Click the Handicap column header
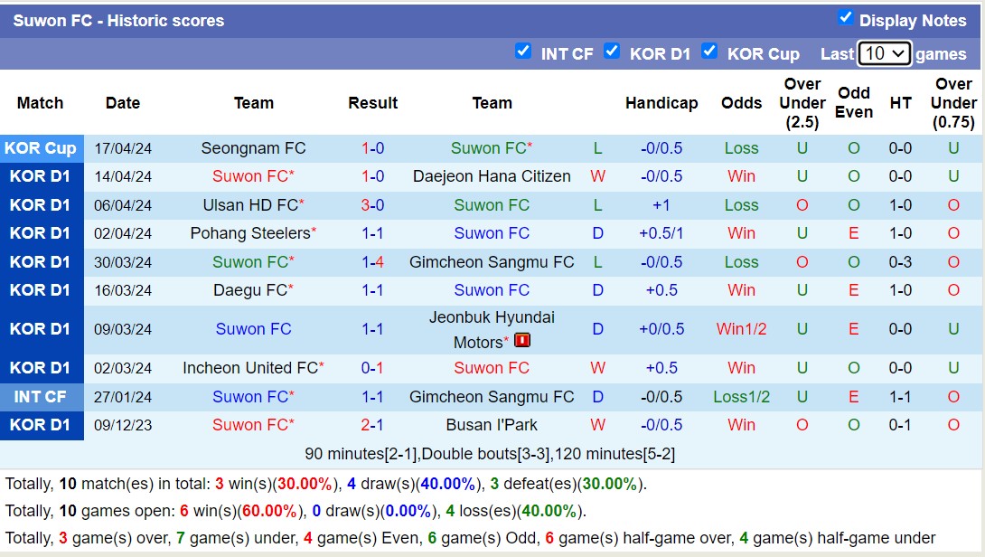The height and width of the screenshot is (557, 985). click(x=662, y=103)
